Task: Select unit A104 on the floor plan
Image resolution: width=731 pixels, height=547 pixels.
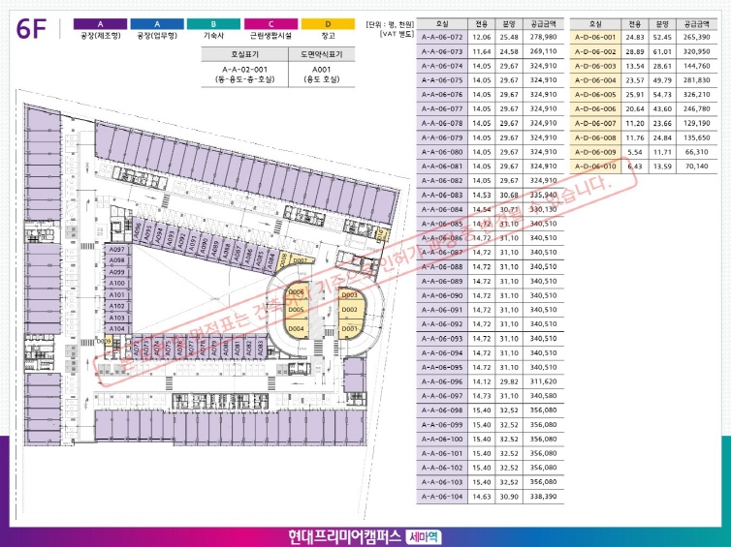Action: 117,328
